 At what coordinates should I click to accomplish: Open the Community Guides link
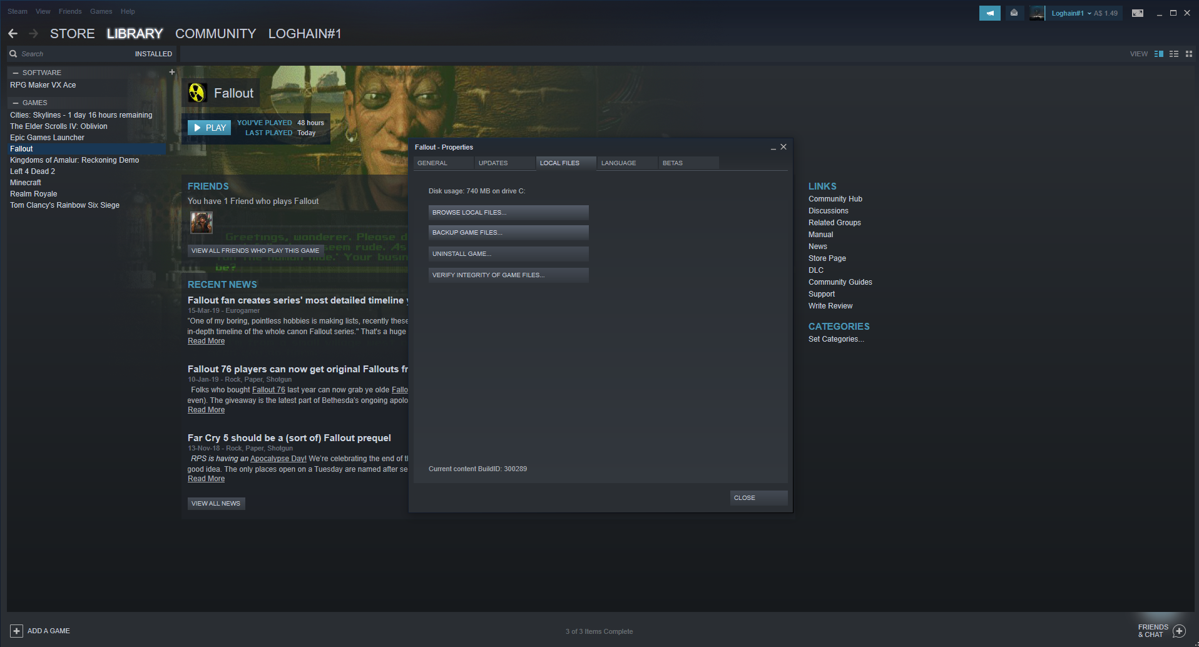point(840,282)
